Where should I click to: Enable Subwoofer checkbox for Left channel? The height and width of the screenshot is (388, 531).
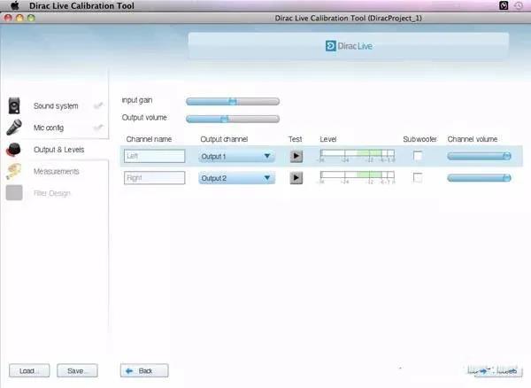point(418,156)
